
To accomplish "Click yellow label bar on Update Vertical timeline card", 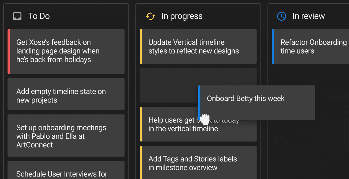I will coord(141,46).
